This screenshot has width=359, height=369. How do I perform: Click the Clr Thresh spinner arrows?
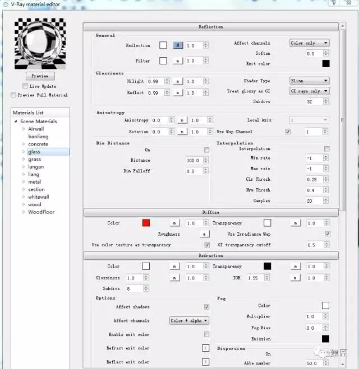click(326, 179)
